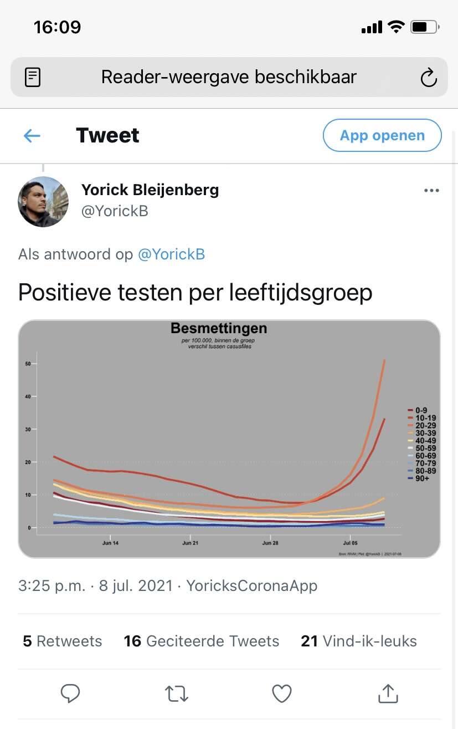Open the @YorickB reply link
The image size is (458, 729).
click(x=171, y=254)
